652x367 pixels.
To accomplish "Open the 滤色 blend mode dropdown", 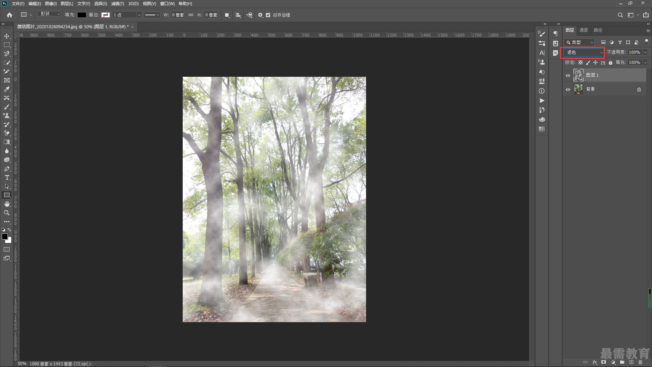I will (583, 52).
